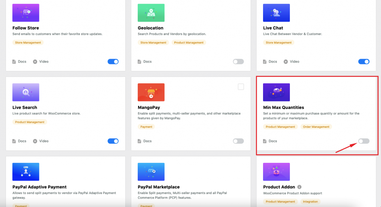Turn on the Min Max Quantities toggle
Image resolution: width=381 pixels, height=207 pixels.
364,141
